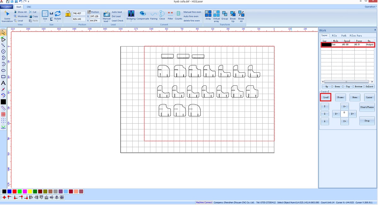Open the Layer tab in Work panel
The width and height of the screenshot is (378, 205).
324,36
